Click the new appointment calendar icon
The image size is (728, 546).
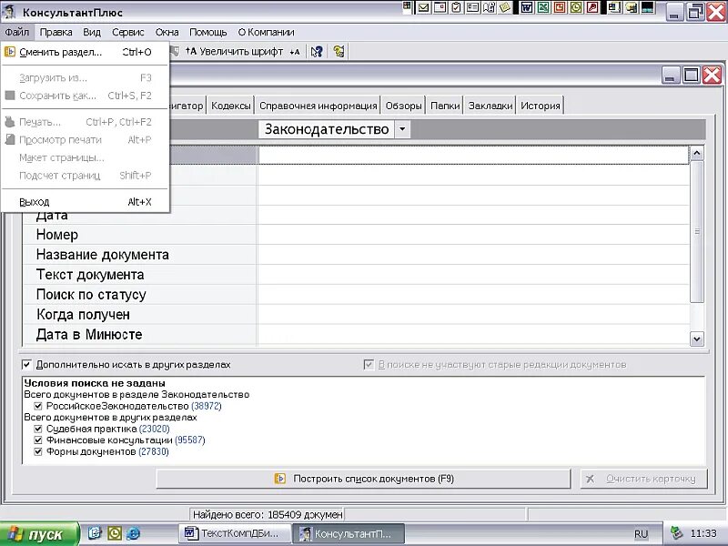coord(440,7)
